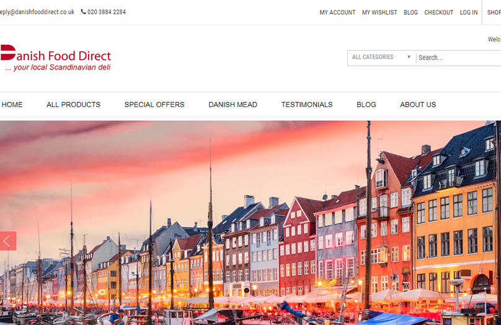501x325 pixels.
Task: View the Testimonials page
Action: tap(307, 105)
